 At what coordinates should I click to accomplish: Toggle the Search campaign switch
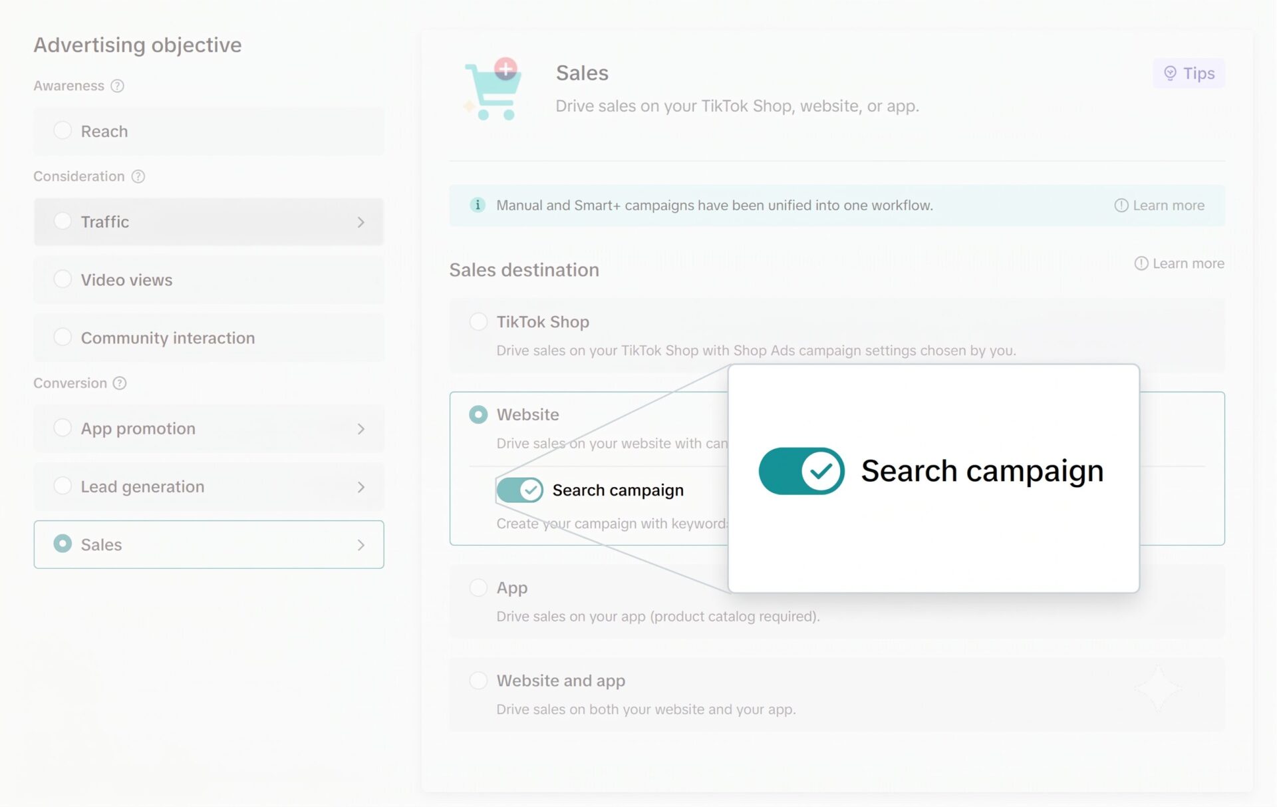(x=520, y=490)
